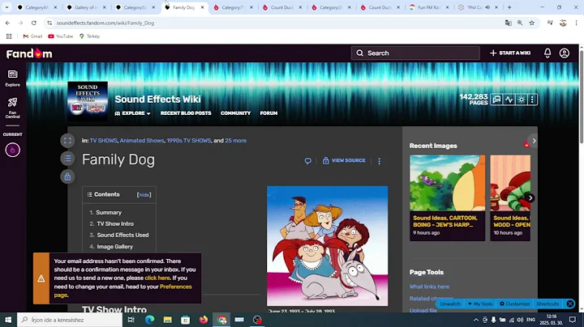584x327 pixels.
Task: Open new browser tab
Action: tap(509, 7)
